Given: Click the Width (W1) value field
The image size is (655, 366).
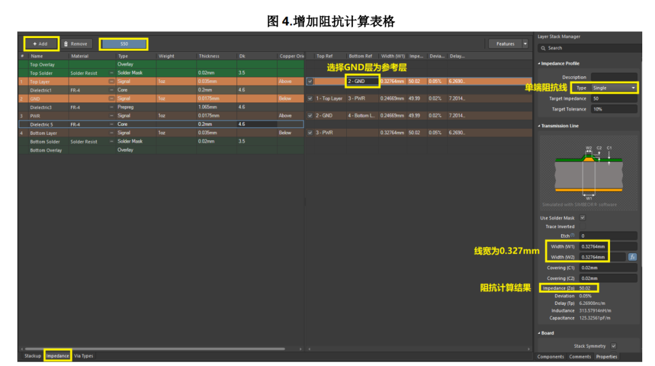Looking at the screenshot, I should [x=608, y=247].
